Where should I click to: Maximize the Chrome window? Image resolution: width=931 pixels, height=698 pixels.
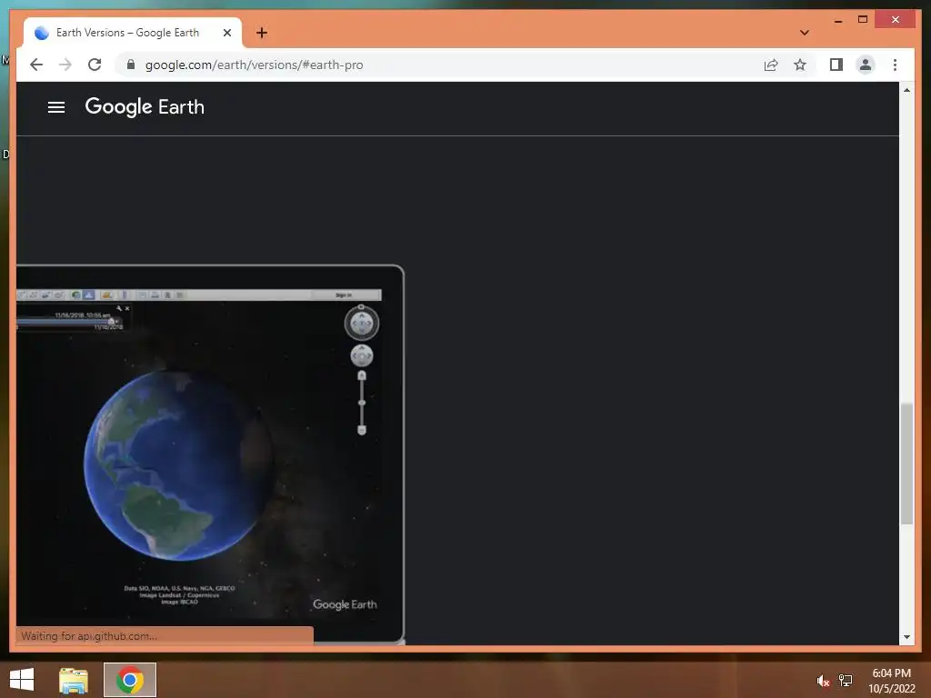(x=863, y=20)
